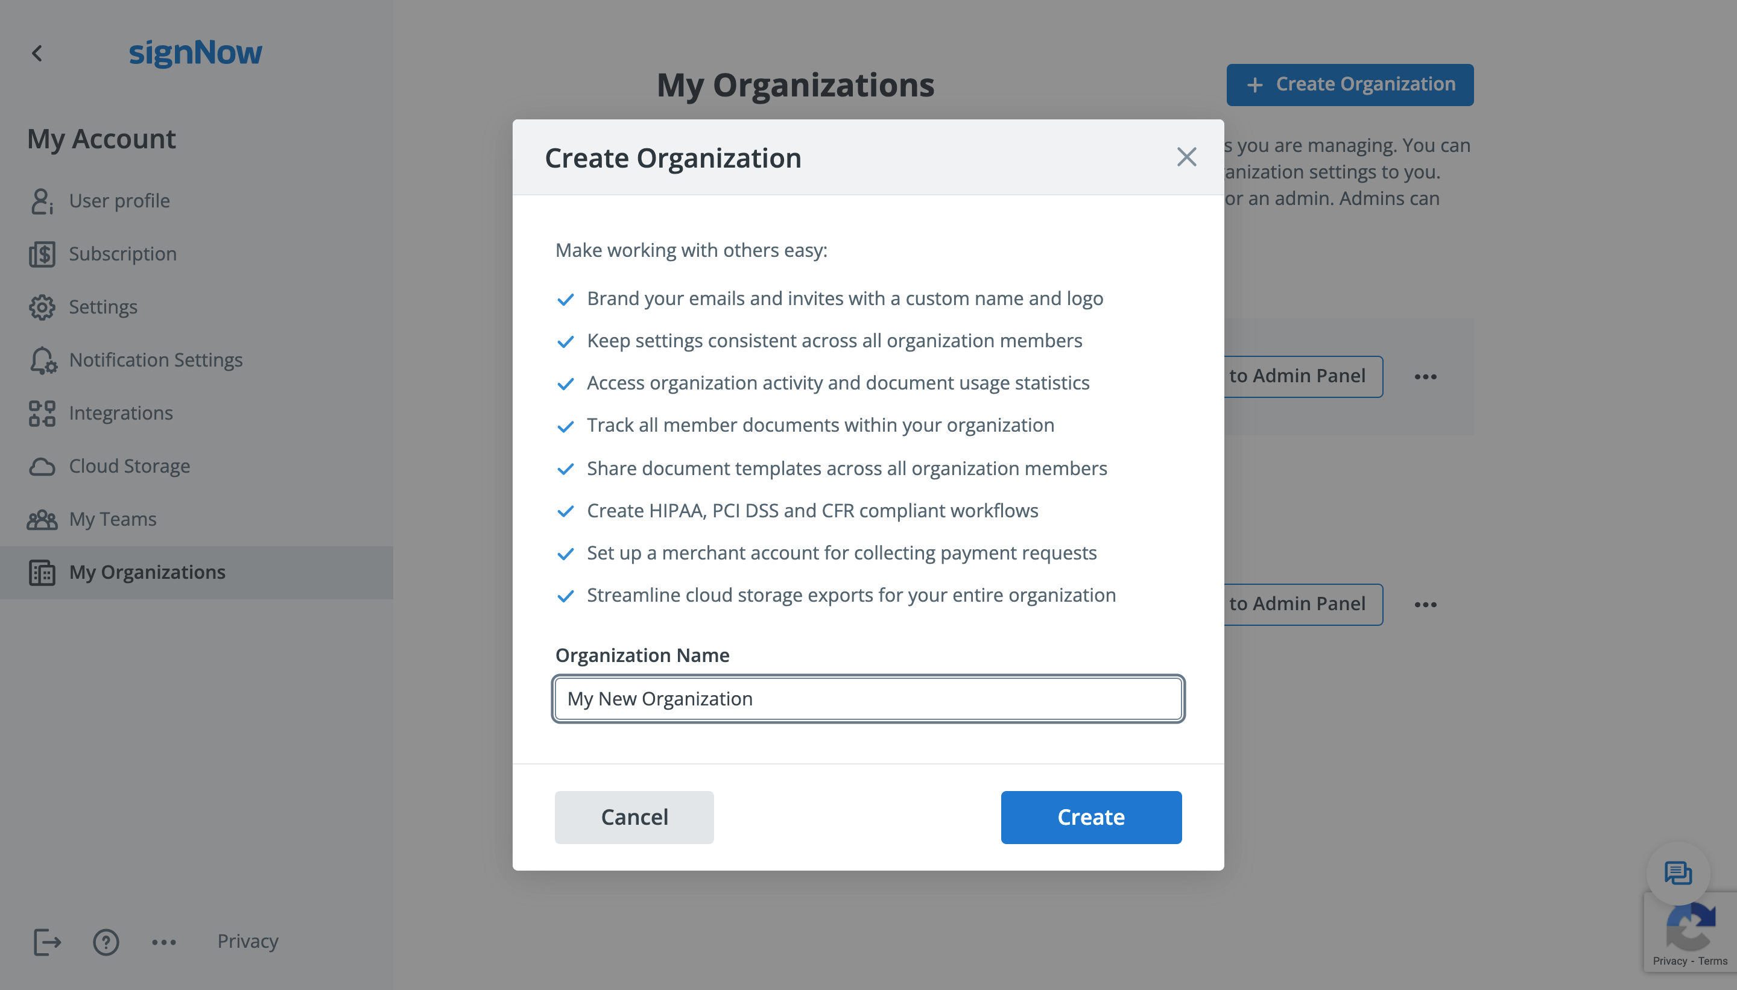Open the User profile icon
This screenshot has height=990, width=1737.
42,201
